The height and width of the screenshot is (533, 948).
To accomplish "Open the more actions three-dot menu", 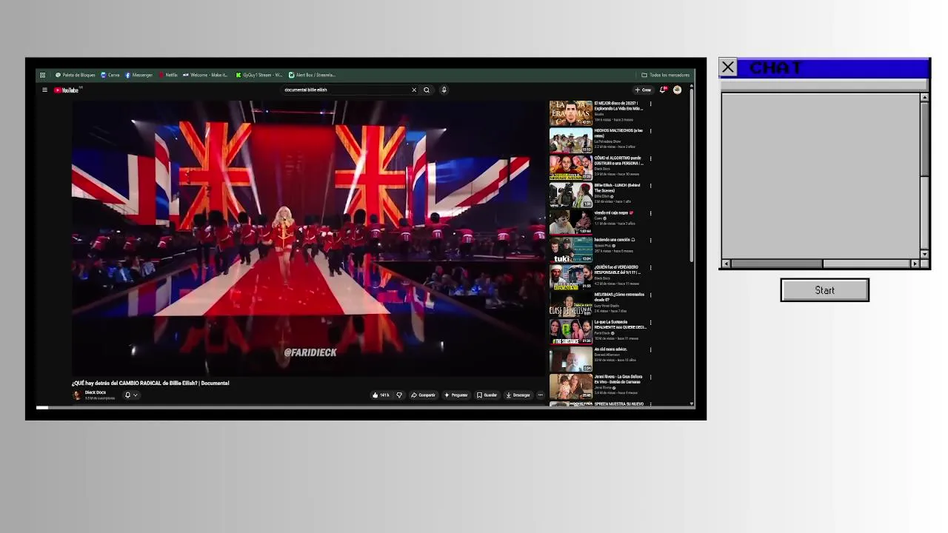I will [540, 395].
